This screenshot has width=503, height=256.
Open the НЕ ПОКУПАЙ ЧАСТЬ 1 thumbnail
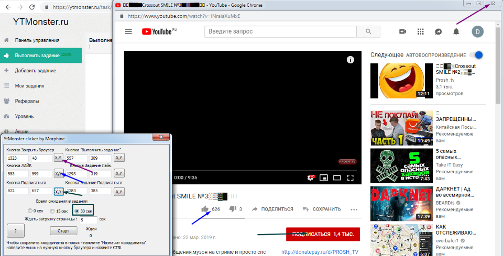[402, 128]
